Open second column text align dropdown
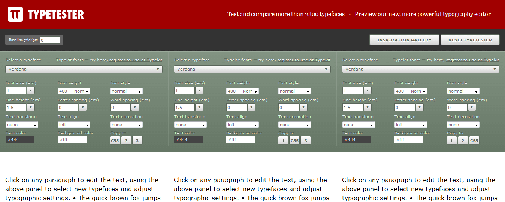The width and height of the screenshot is (505, 202). pos(242,125)
